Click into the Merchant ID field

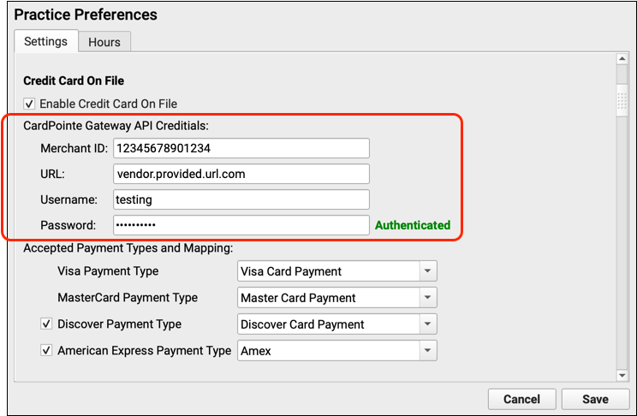[x=241, y=149]
